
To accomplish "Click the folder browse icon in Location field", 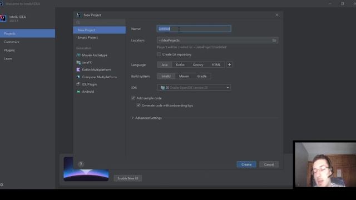I will click(274, 40).
